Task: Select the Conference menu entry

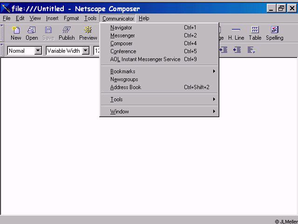Action: click(159, 51)
